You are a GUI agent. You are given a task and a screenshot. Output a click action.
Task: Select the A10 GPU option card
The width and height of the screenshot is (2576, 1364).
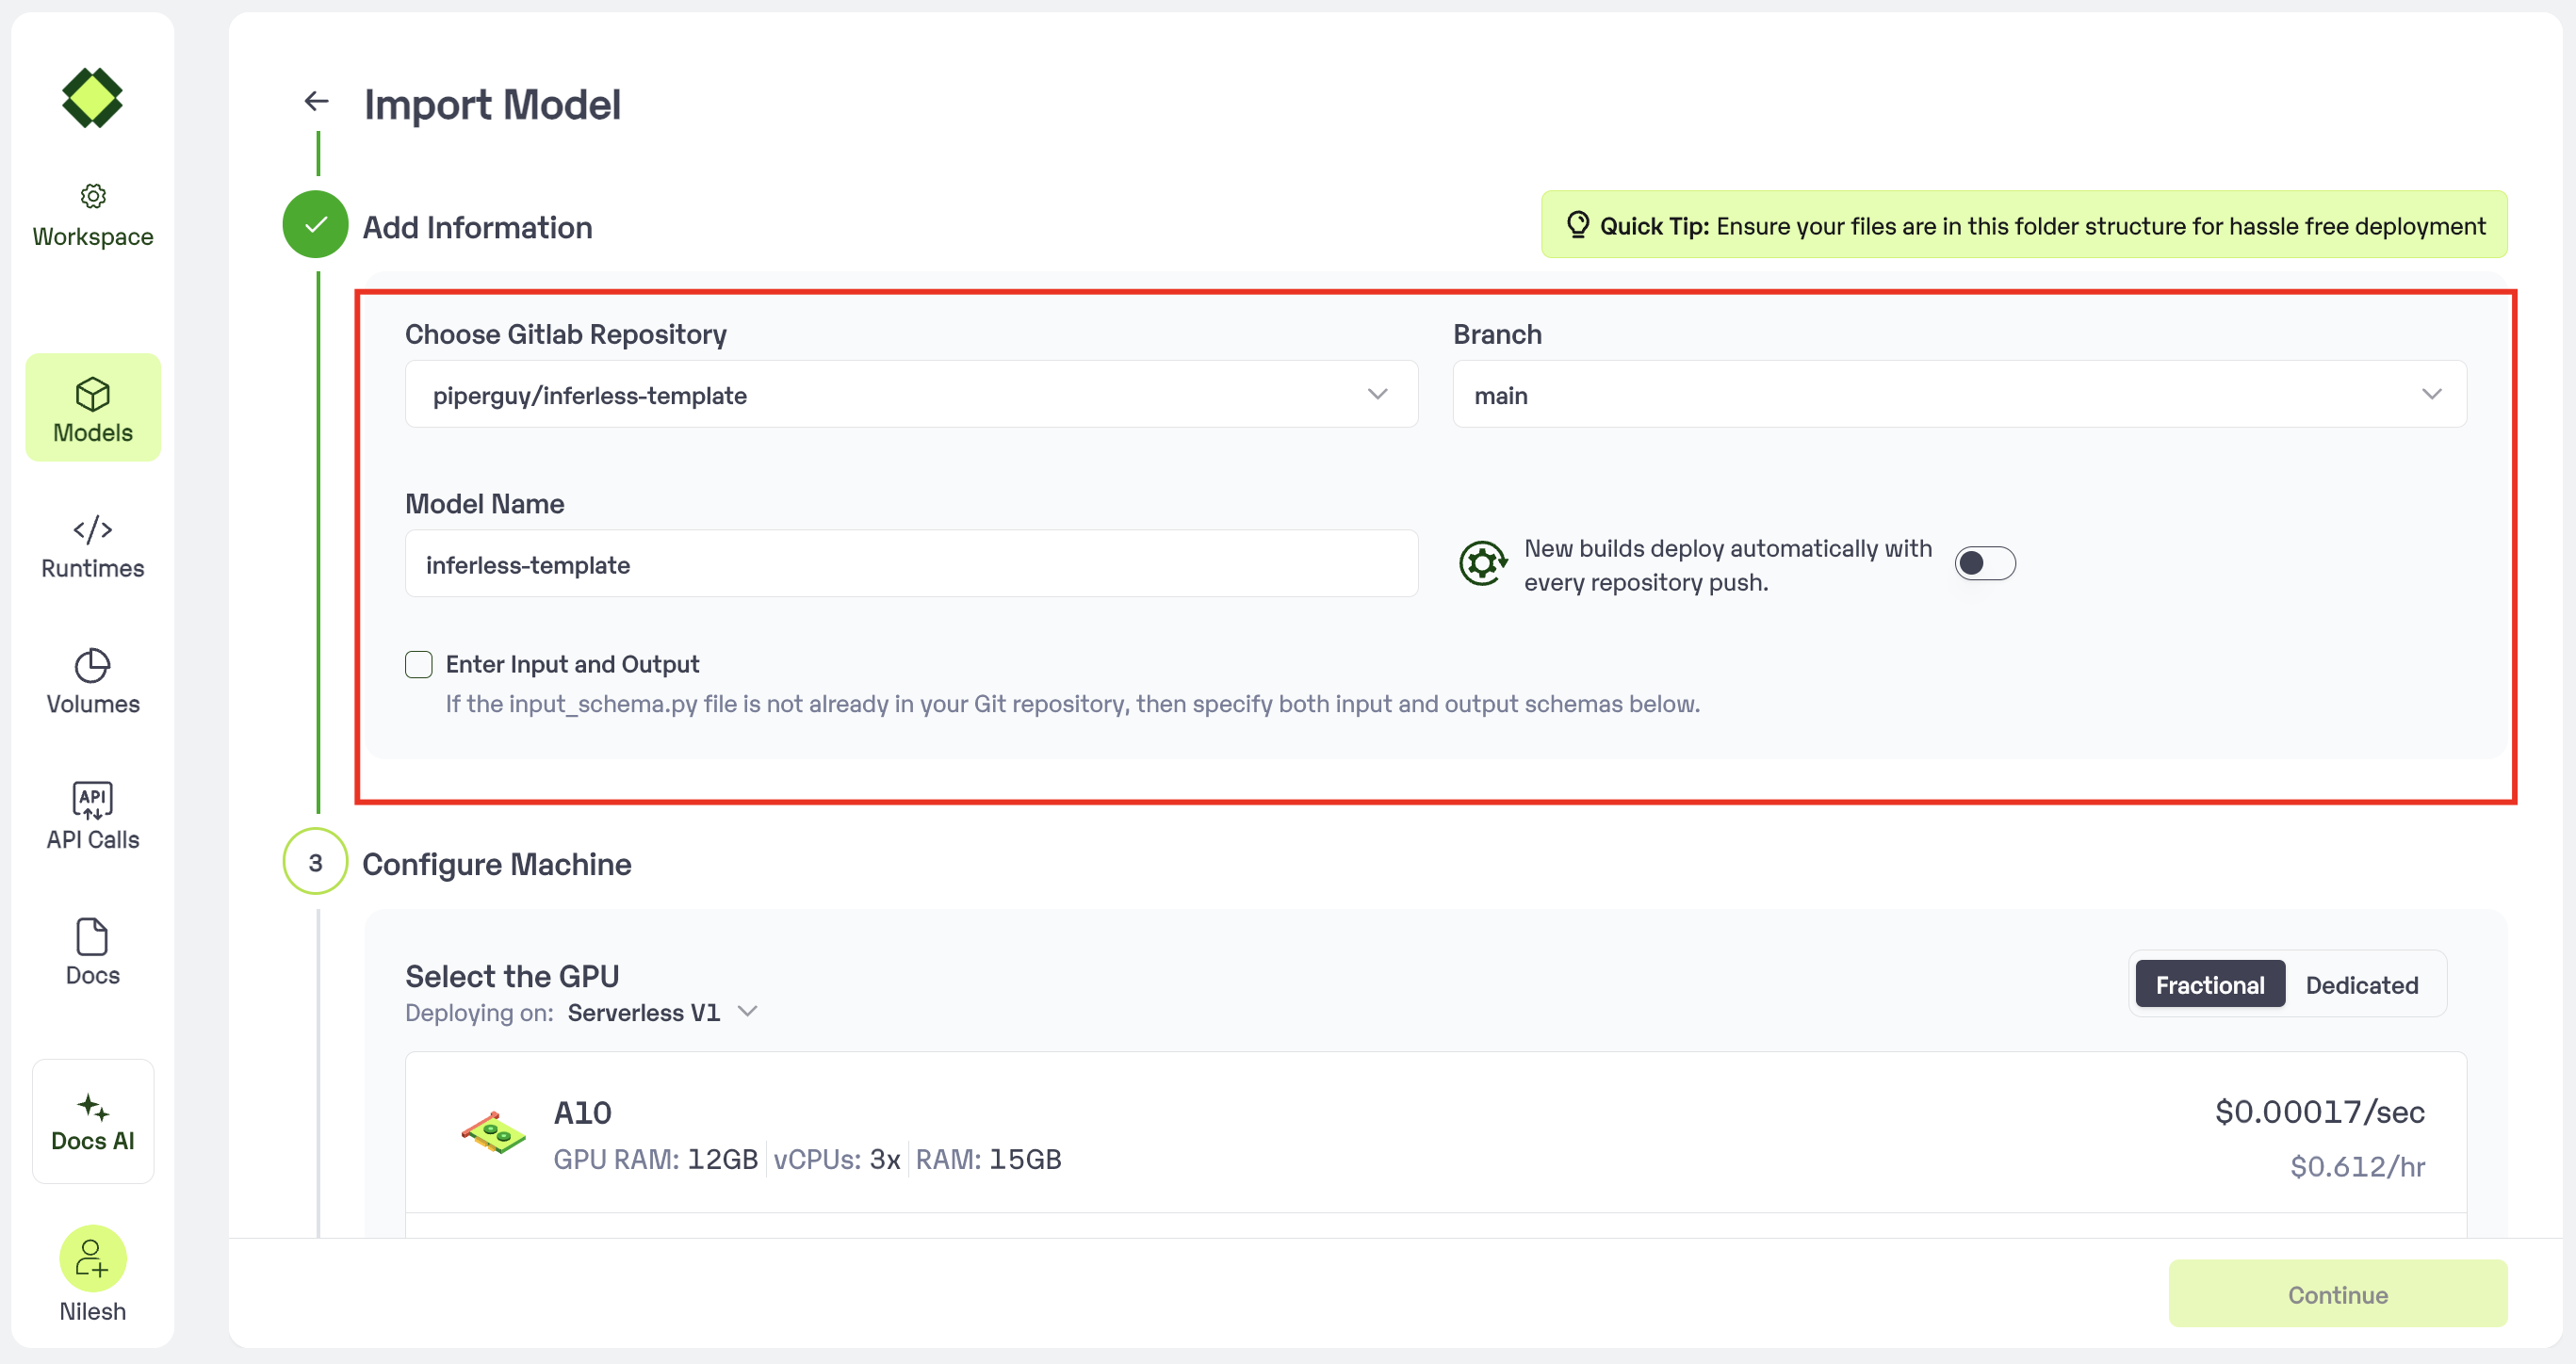tap(1435, 1134)
